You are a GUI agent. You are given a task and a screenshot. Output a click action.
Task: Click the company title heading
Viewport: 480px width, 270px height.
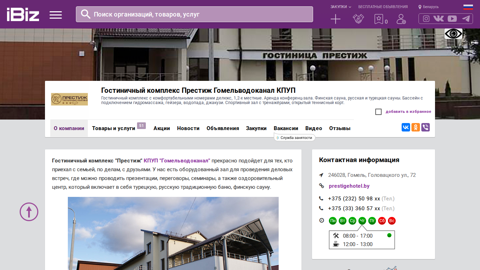tap(198, 90)
